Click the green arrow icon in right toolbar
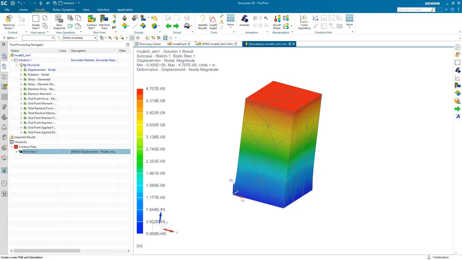 (457, 109)
